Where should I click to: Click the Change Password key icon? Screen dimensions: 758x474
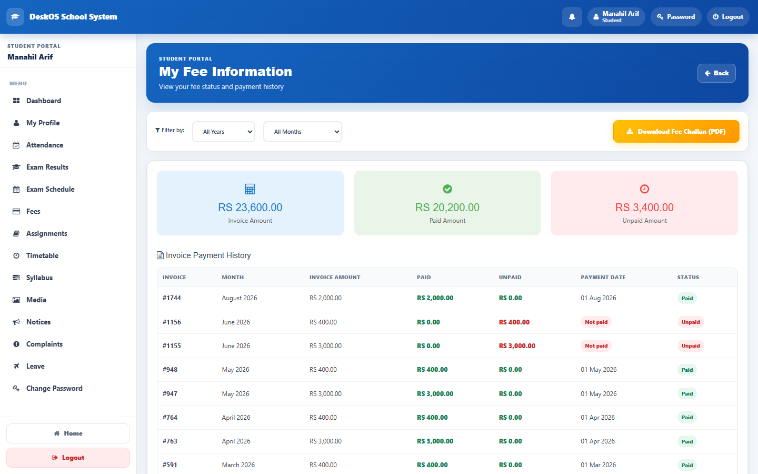click(x=16, y=388)
